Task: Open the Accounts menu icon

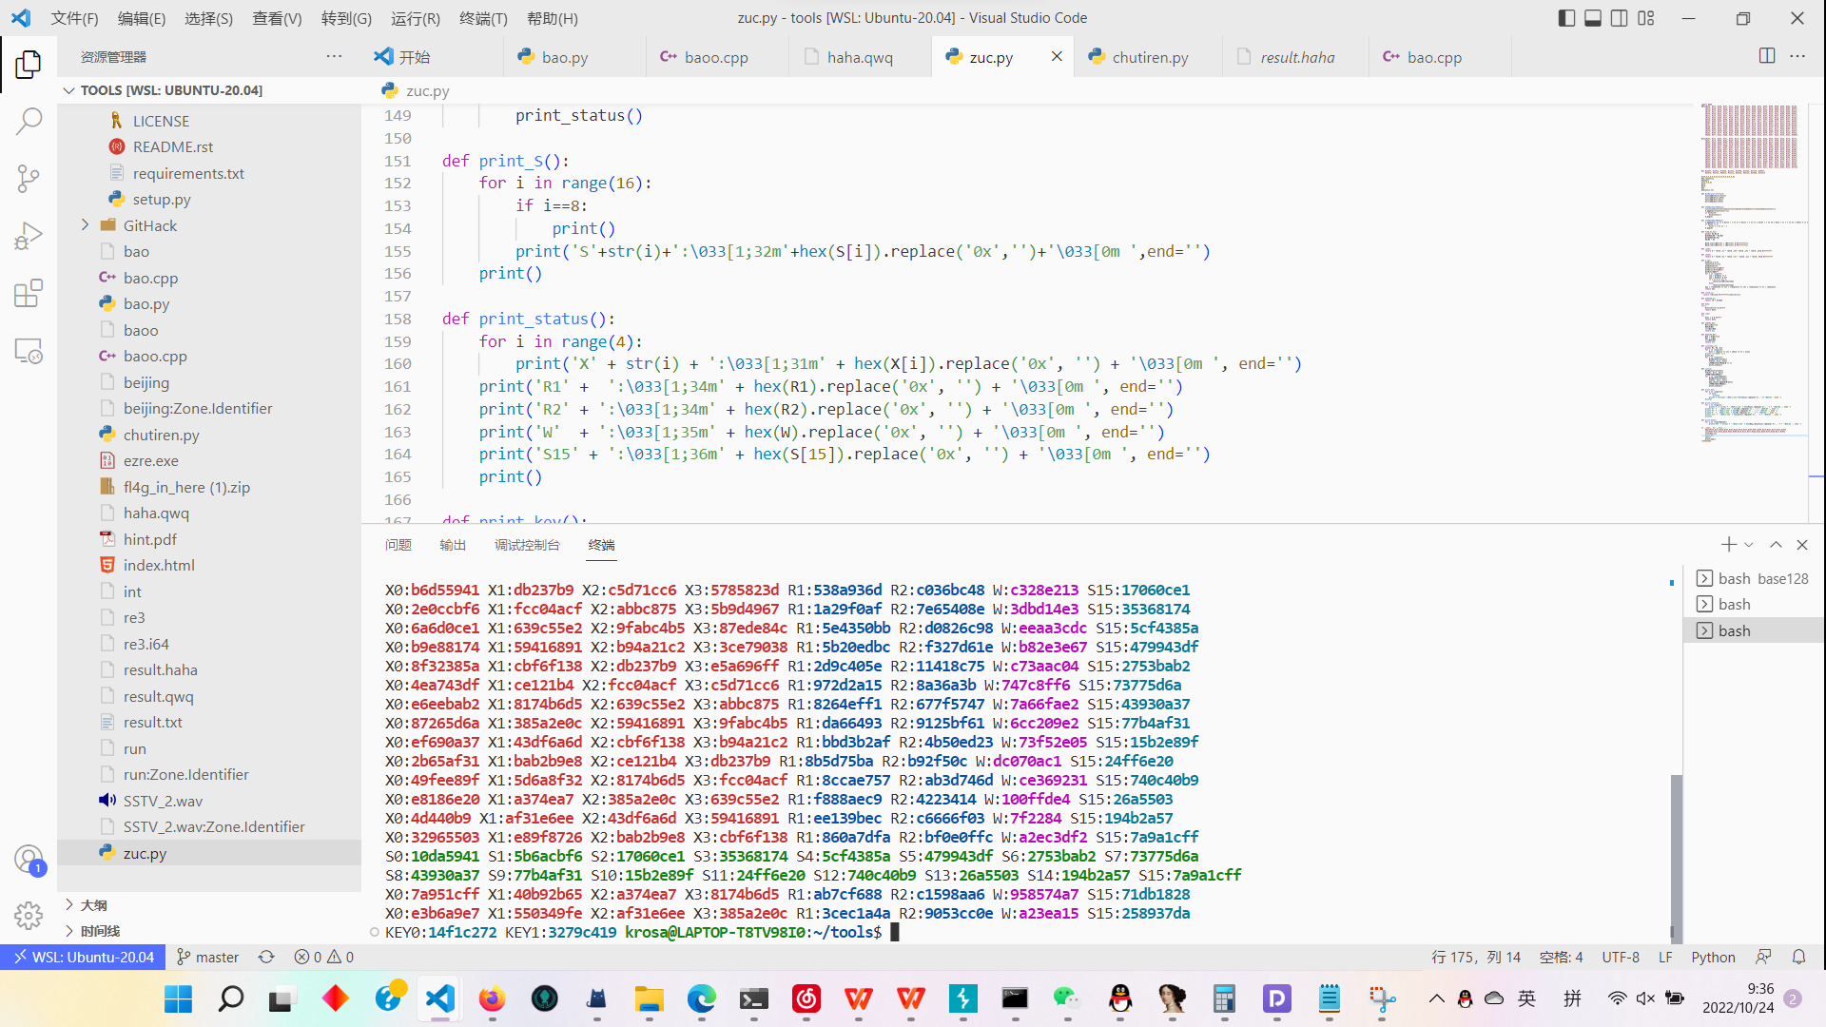Action: point(29,860)
